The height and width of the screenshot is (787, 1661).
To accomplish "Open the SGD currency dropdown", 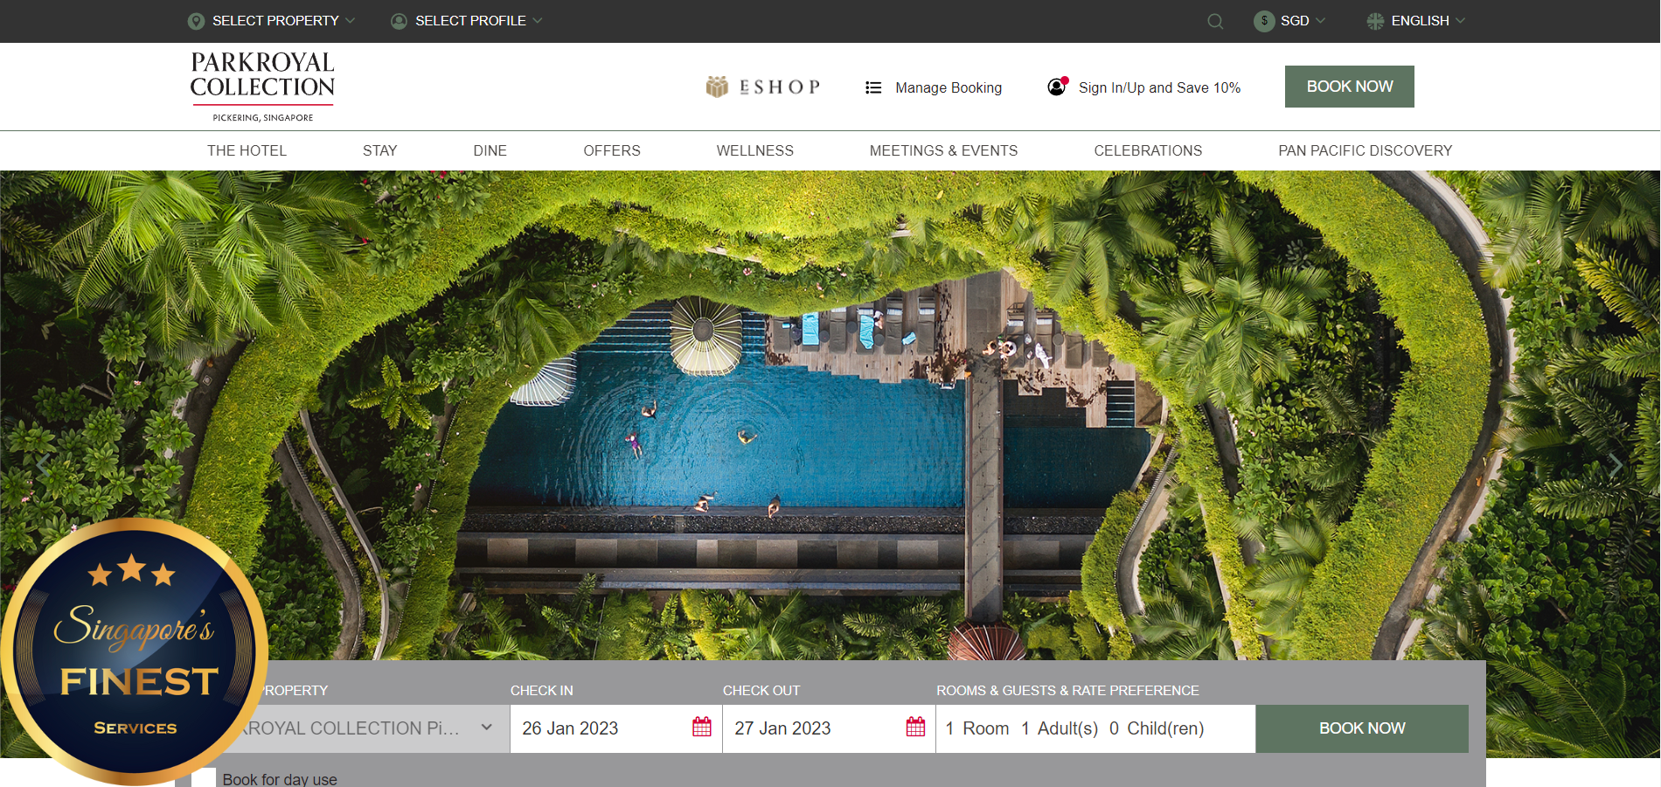I will click(x=1290, y=21).
